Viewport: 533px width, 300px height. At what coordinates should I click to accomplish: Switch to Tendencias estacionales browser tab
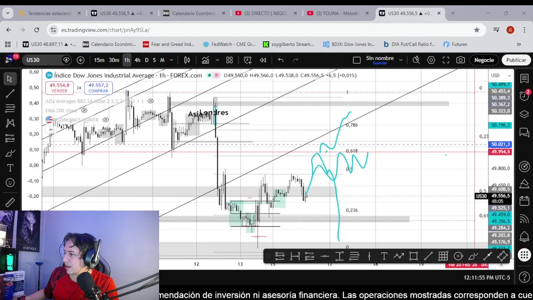pos(49,13)
